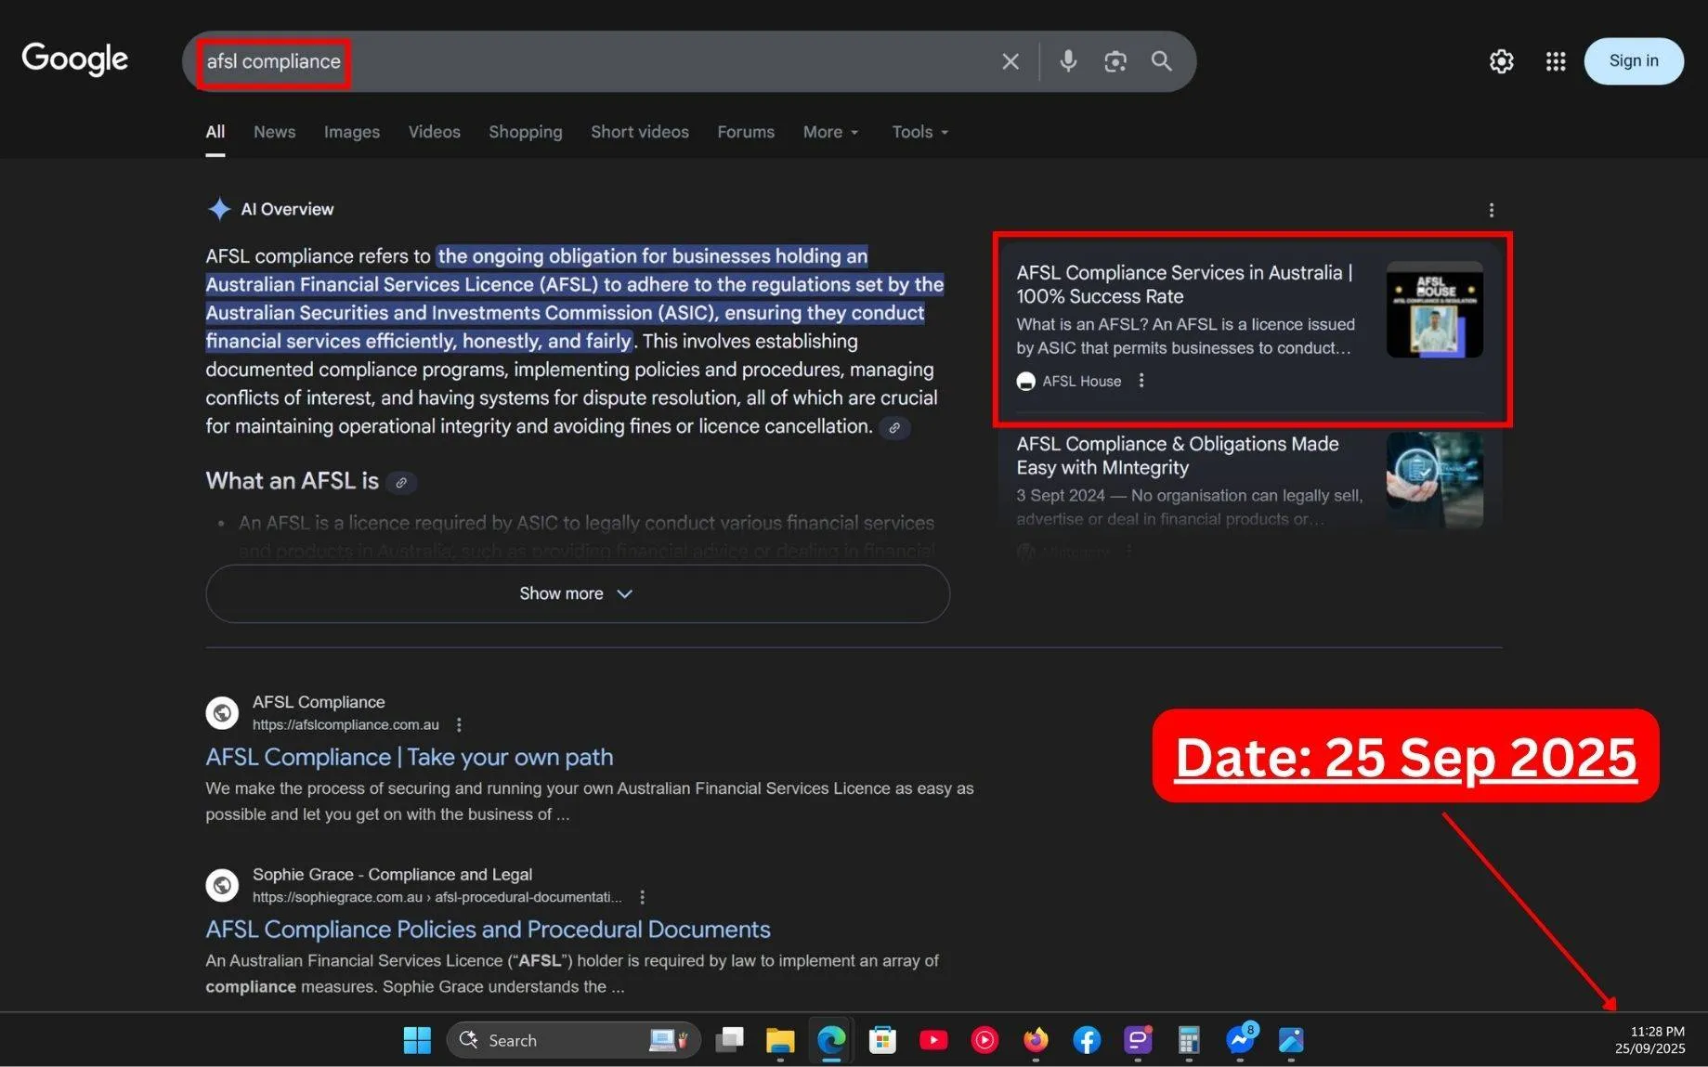
Task: Select the Forums tab
Action: coord(745,132)
